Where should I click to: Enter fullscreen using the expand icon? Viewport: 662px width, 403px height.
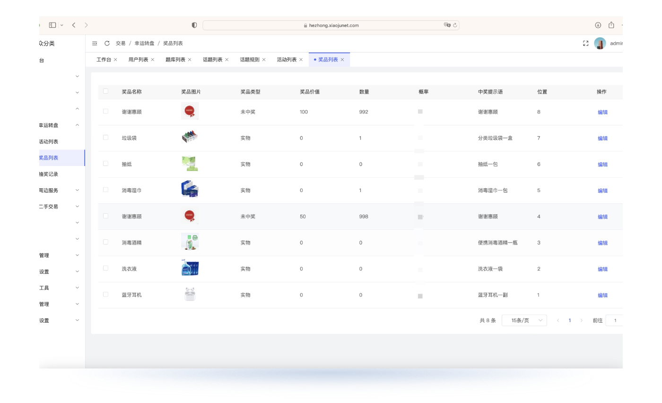point(585,43)
